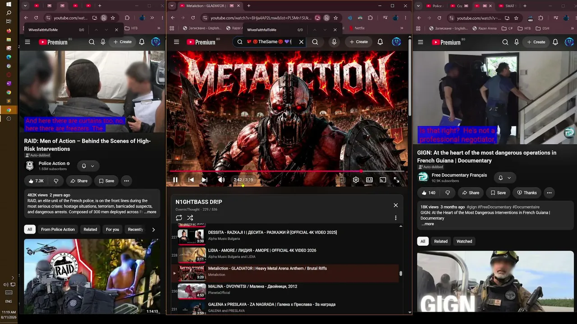Select From Police Action chip in left window
The width and height of the screenshot is (577, 324).
tap(58, 229)
